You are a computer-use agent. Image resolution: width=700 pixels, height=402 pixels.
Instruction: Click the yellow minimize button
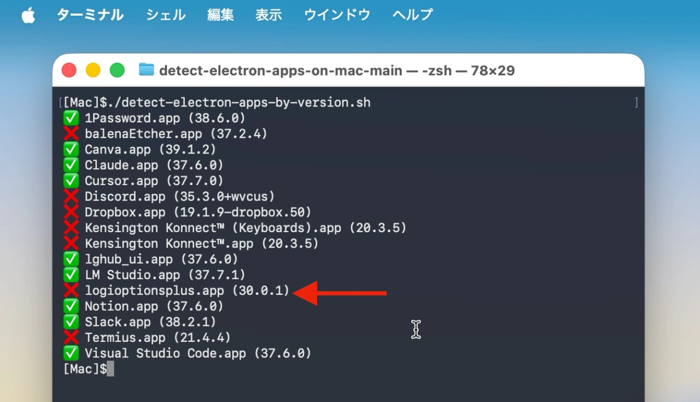click(x=93, y=70)
